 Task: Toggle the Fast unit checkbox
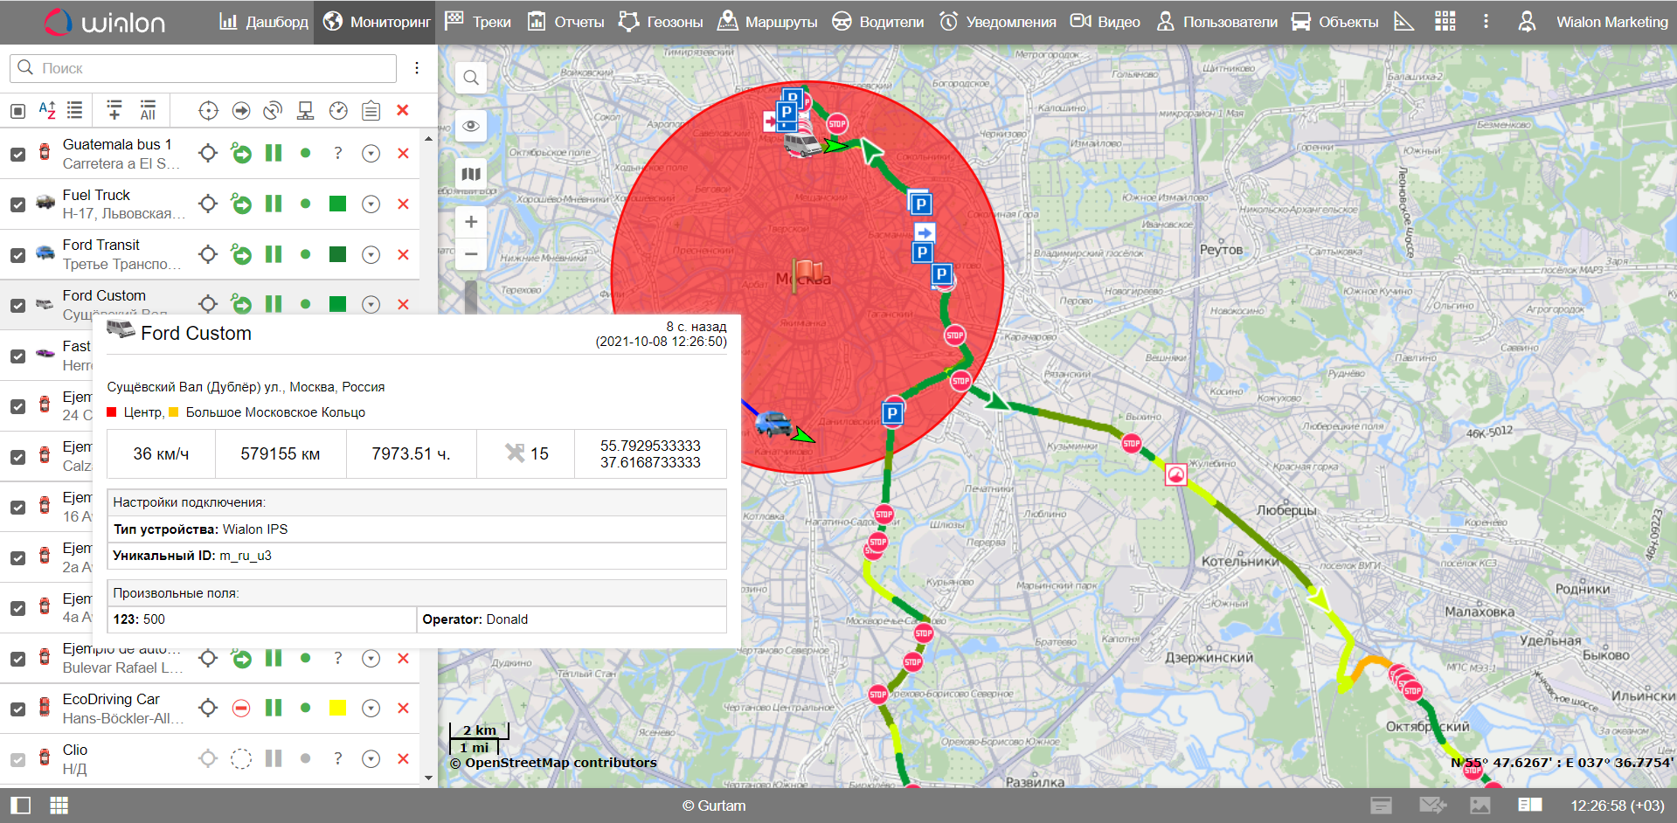[17, 356]
